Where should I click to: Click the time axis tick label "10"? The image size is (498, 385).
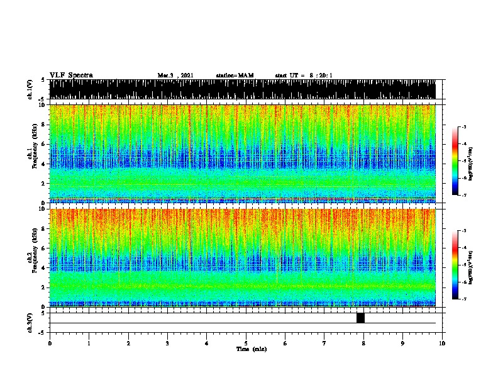tap(442, 343)
